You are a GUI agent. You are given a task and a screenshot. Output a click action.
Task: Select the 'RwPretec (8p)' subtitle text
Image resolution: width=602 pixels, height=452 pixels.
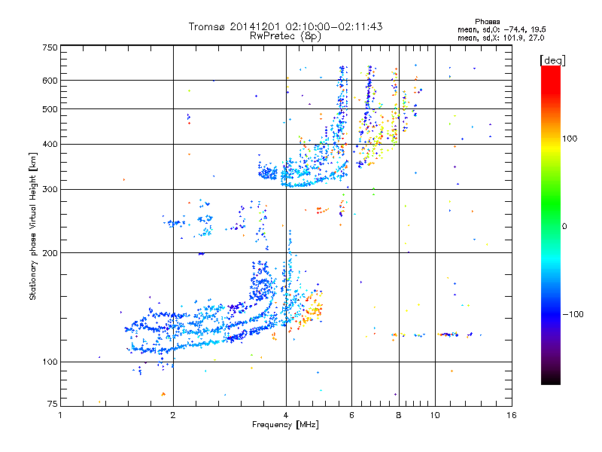point(285,36)
